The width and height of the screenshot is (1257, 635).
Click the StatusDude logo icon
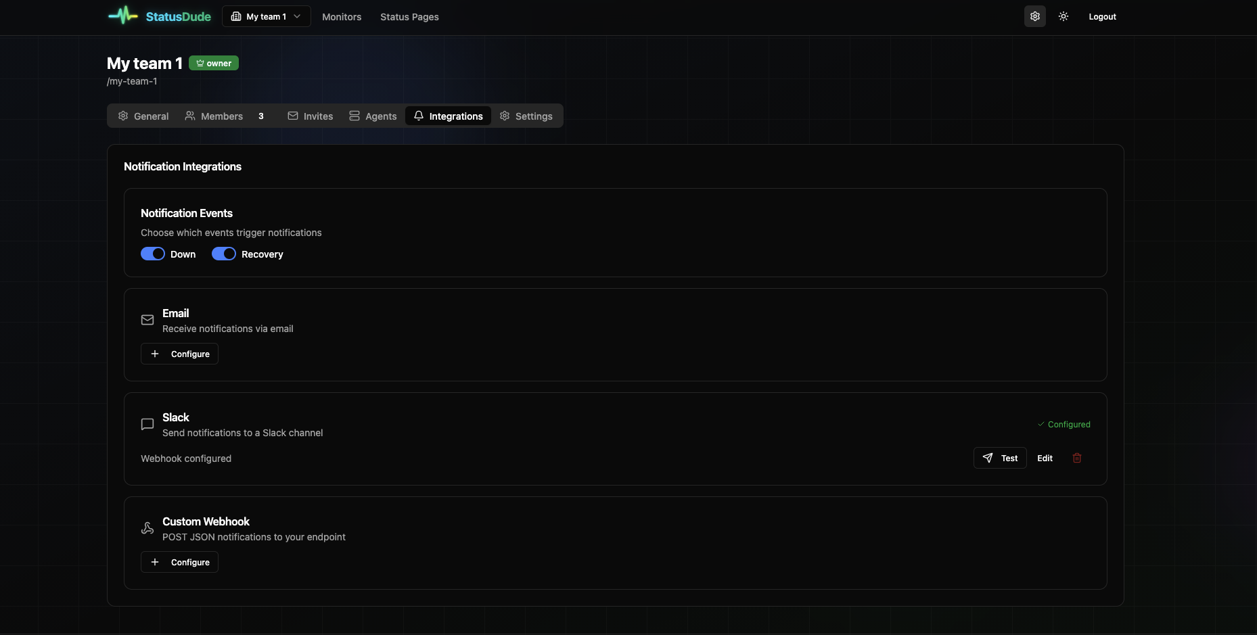[122, 16]
